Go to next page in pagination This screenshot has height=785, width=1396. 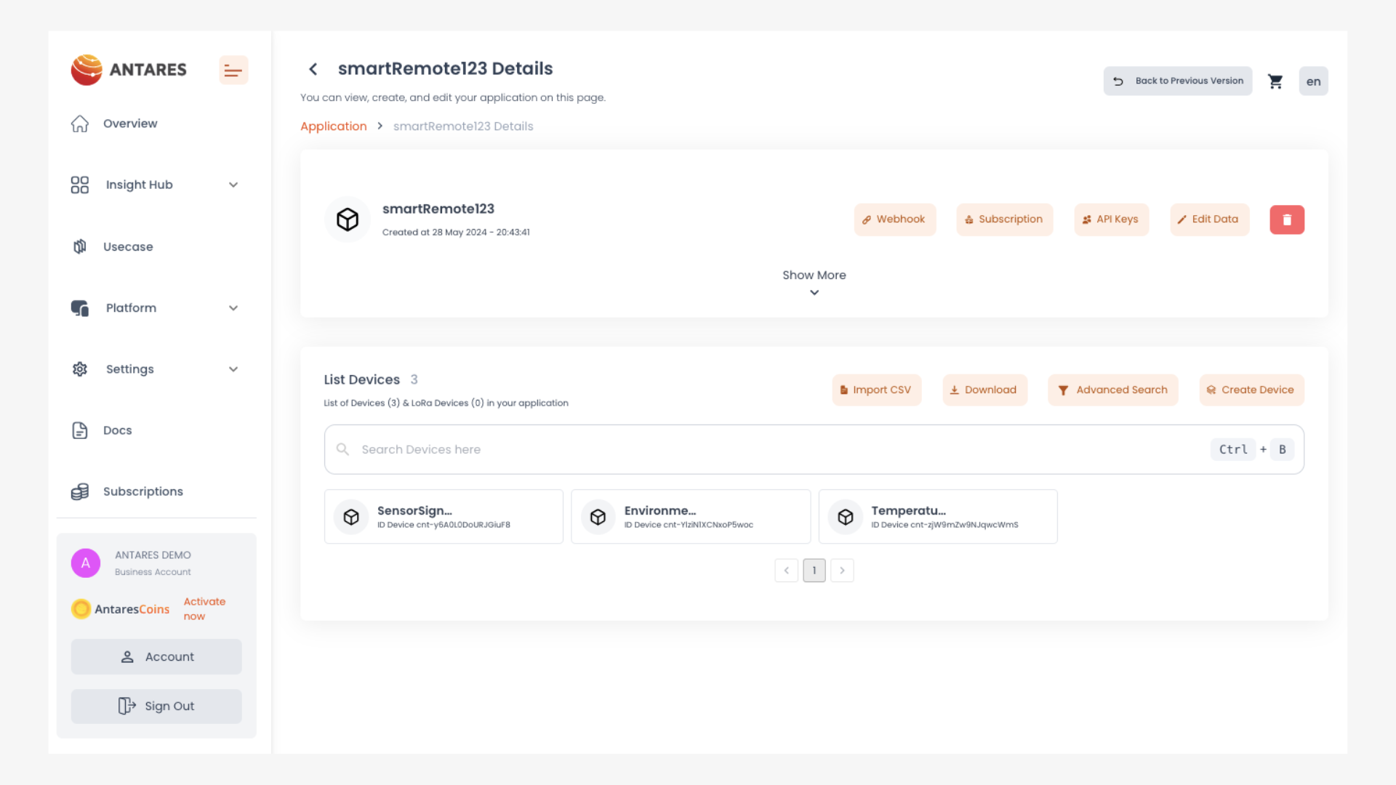tap(842, 571)
